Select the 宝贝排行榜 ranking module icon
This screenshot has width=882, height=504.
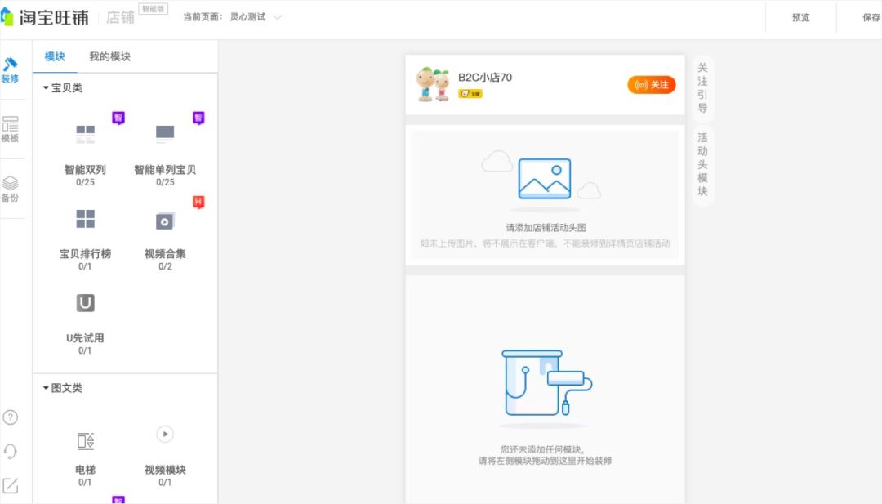coord(84,219)
